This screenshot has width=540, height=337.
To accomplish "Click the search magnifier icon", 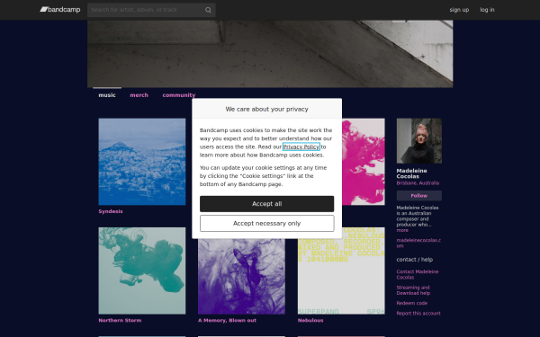I will pyautogui.click(x=208, y=10).
